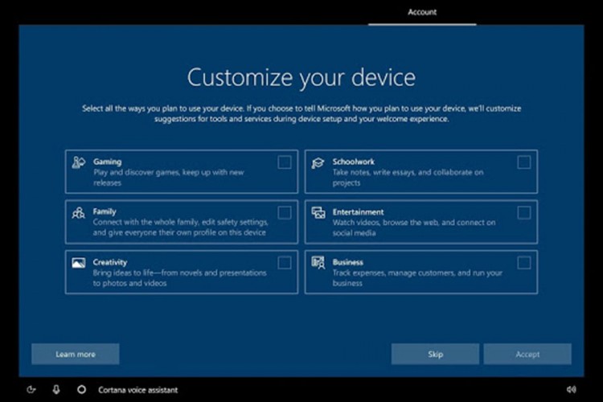Screen dimensions: 603x402
Task: Click the Gaming controller icon
Action: [x=79, y=162]
